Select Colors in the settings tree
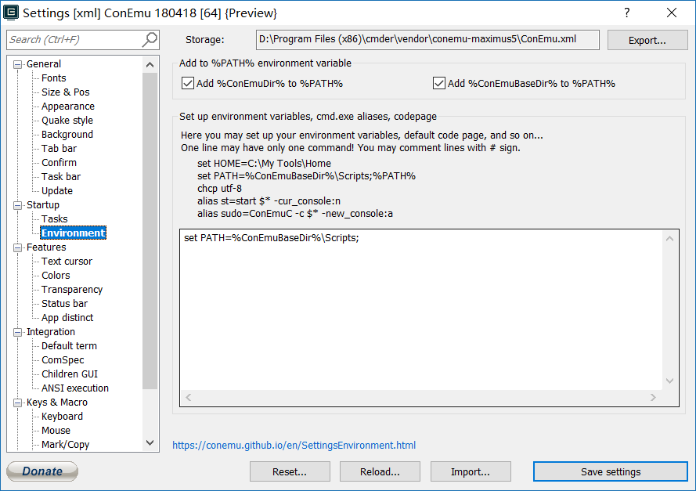Screen dimensions: 696x491 click(56, 276)
